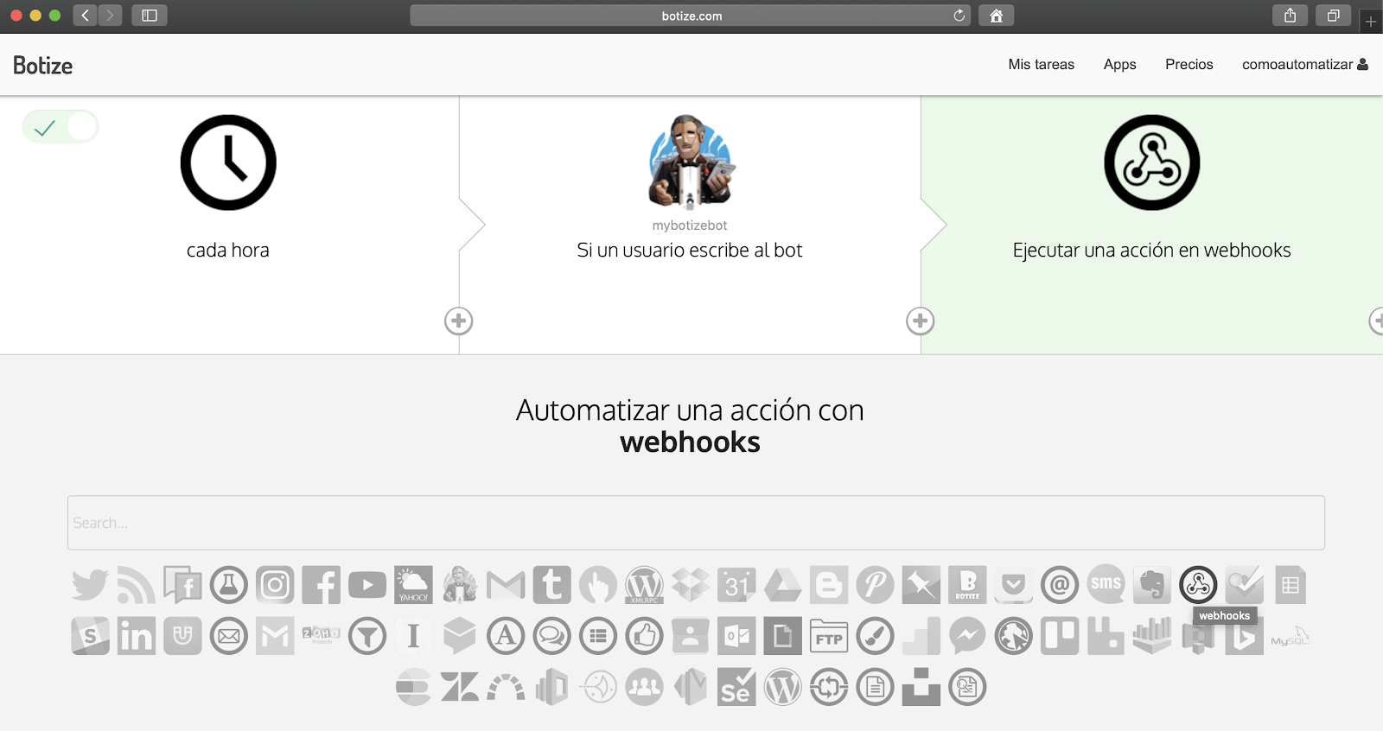
Task: Choose the Instagram app icon
Action: 275,585
